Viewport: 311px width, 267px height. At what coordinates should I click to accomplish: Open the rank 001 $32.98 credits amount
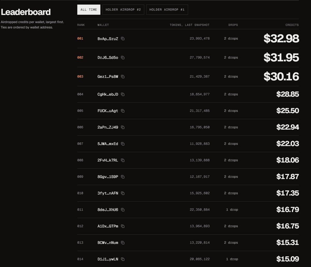point(281,38)
